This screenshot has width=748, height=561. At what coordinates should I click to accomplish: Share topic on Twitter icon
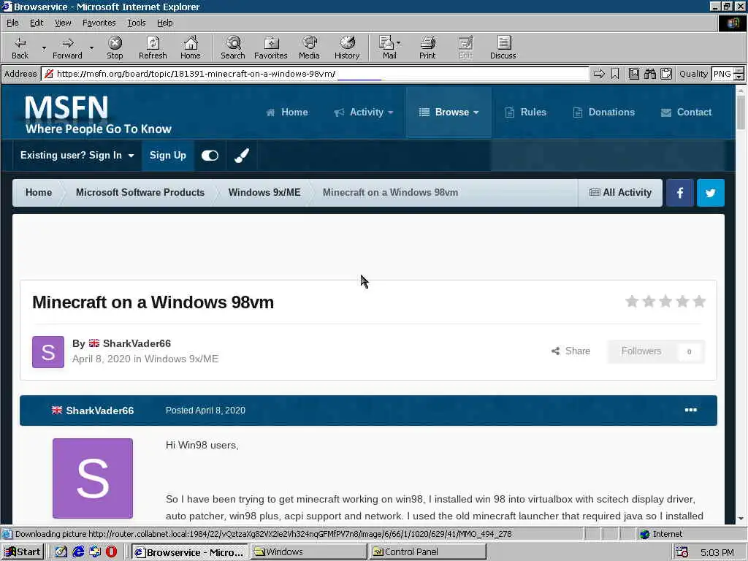[711, 193]
